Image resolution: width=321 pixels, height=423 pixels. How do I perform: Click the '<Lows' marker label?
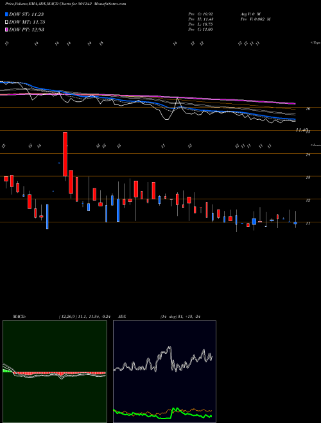tap(315, 145)
